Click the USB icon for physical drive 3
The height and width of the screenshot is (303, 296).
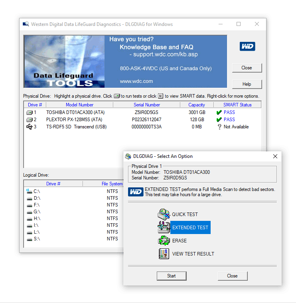tap(30, 127)
